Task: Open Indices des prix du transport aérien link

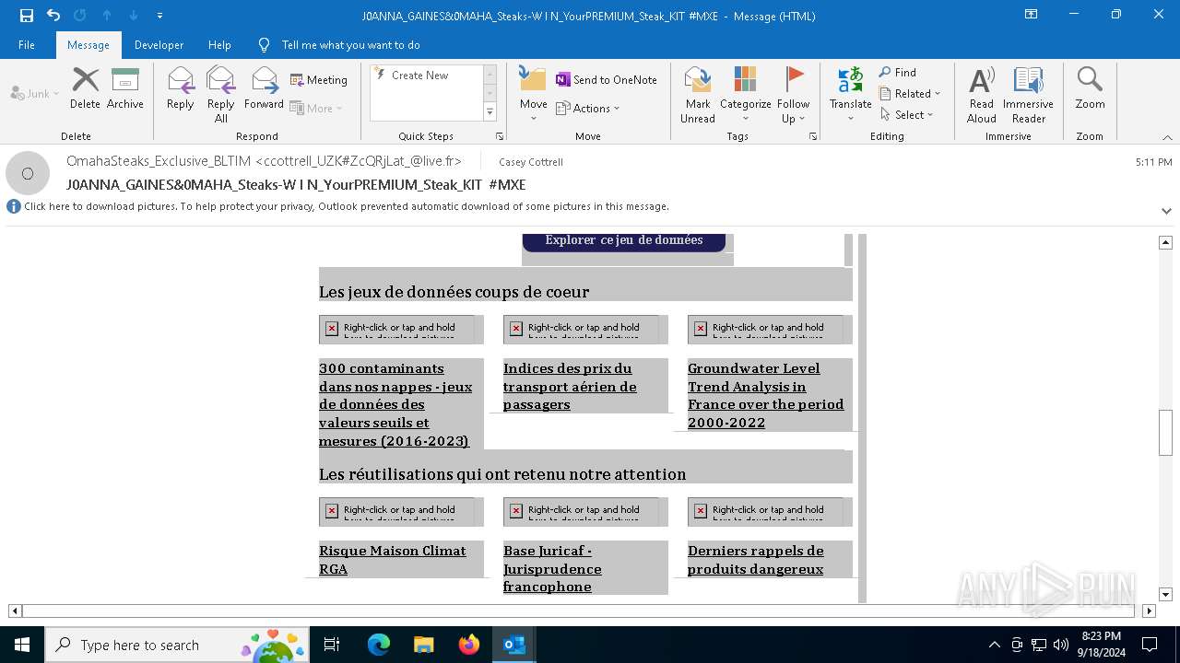Action: pos(570,387)
